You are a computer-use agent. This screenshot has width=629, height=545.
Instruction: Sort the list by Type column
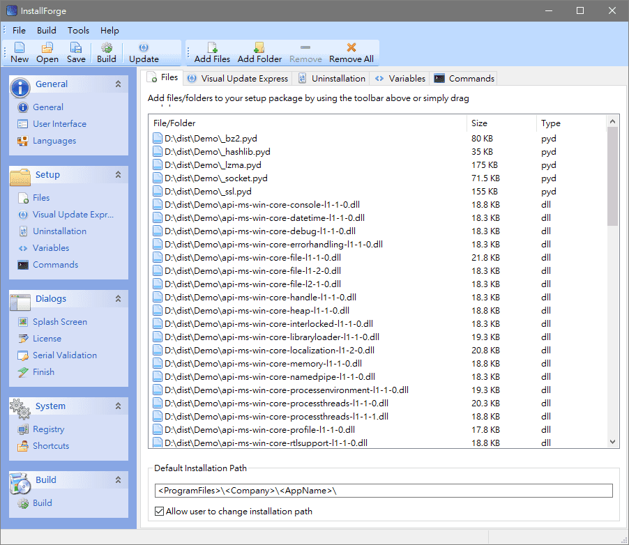tap(571, 123)
